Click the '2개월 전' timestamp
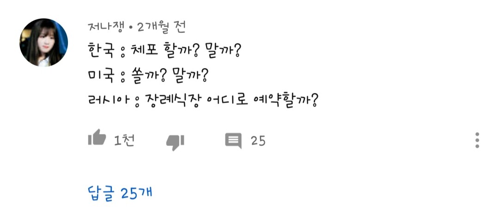This screenshot has height=224, width=499. pos(161,27)
